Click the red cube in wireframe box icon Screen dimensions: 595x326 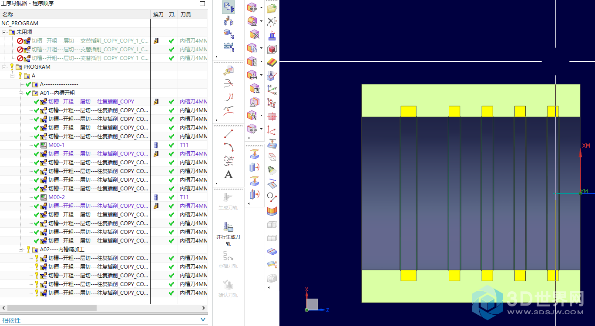272,49
